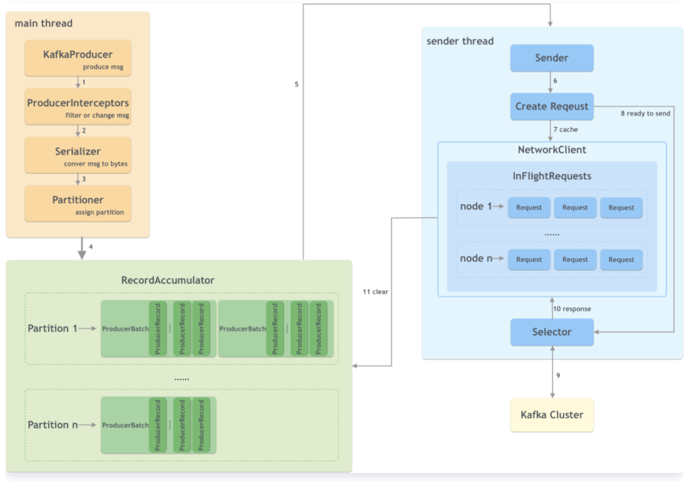Click the "sender thread" label
Image resolution: width=691 pixels, height=481 pixels.
point(460,41)
